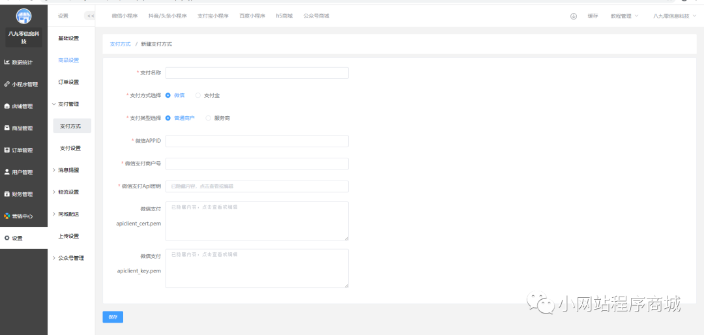
Task: Click the 微信支付Api密钥 input field
Action: pos(257,186)
